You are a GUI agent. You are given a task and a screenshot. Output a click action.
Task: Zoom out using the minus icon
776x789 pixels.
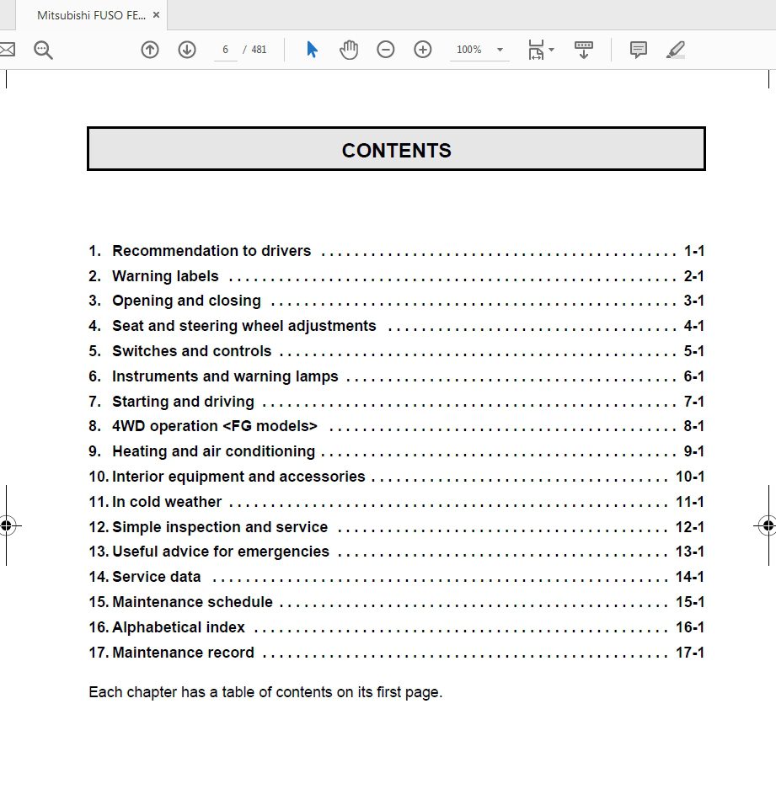coord(385,50)
